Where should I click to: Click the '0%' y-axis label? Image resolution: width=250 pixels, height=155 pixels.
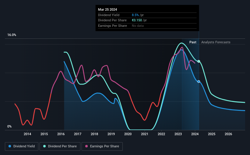(x=9, y=126)
